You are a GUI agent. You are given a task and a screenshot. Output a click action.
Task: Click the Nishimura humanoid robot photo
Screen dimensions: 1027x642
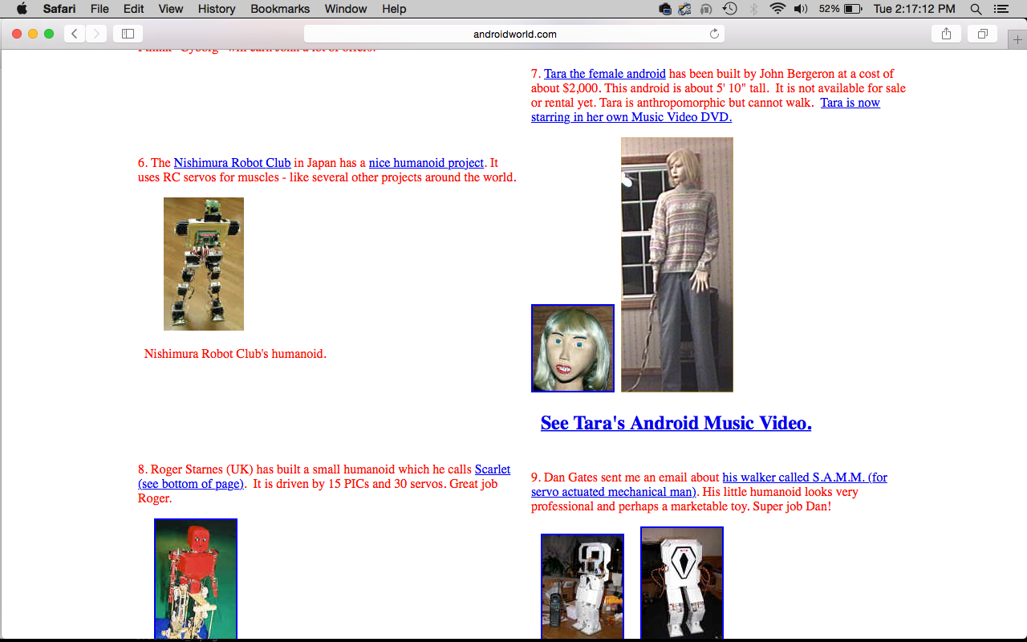point(204,264)
